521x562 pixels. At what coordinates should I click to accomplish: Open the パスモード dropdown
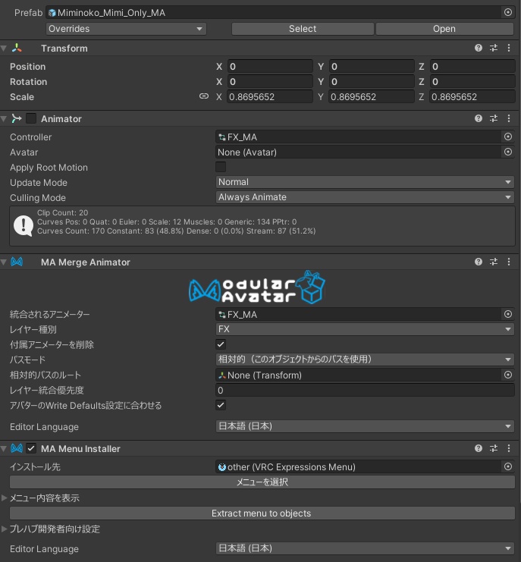coord(365,359)
